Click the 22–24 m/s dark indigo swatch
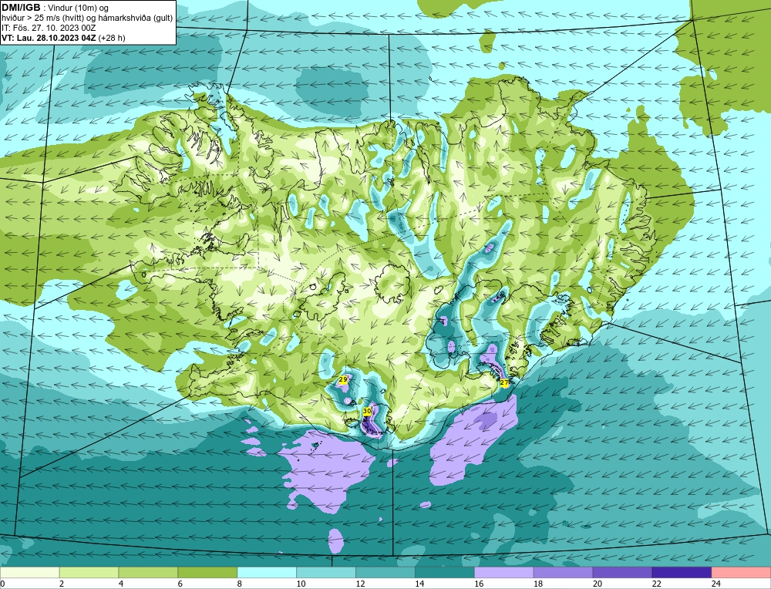 click(x=682, y=573)
